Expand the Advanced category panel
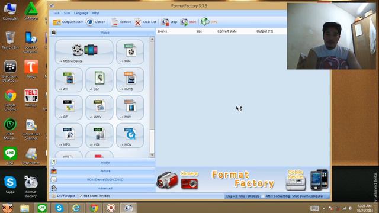The height and width of the screenshot is (213, 379). coord(102,188)
